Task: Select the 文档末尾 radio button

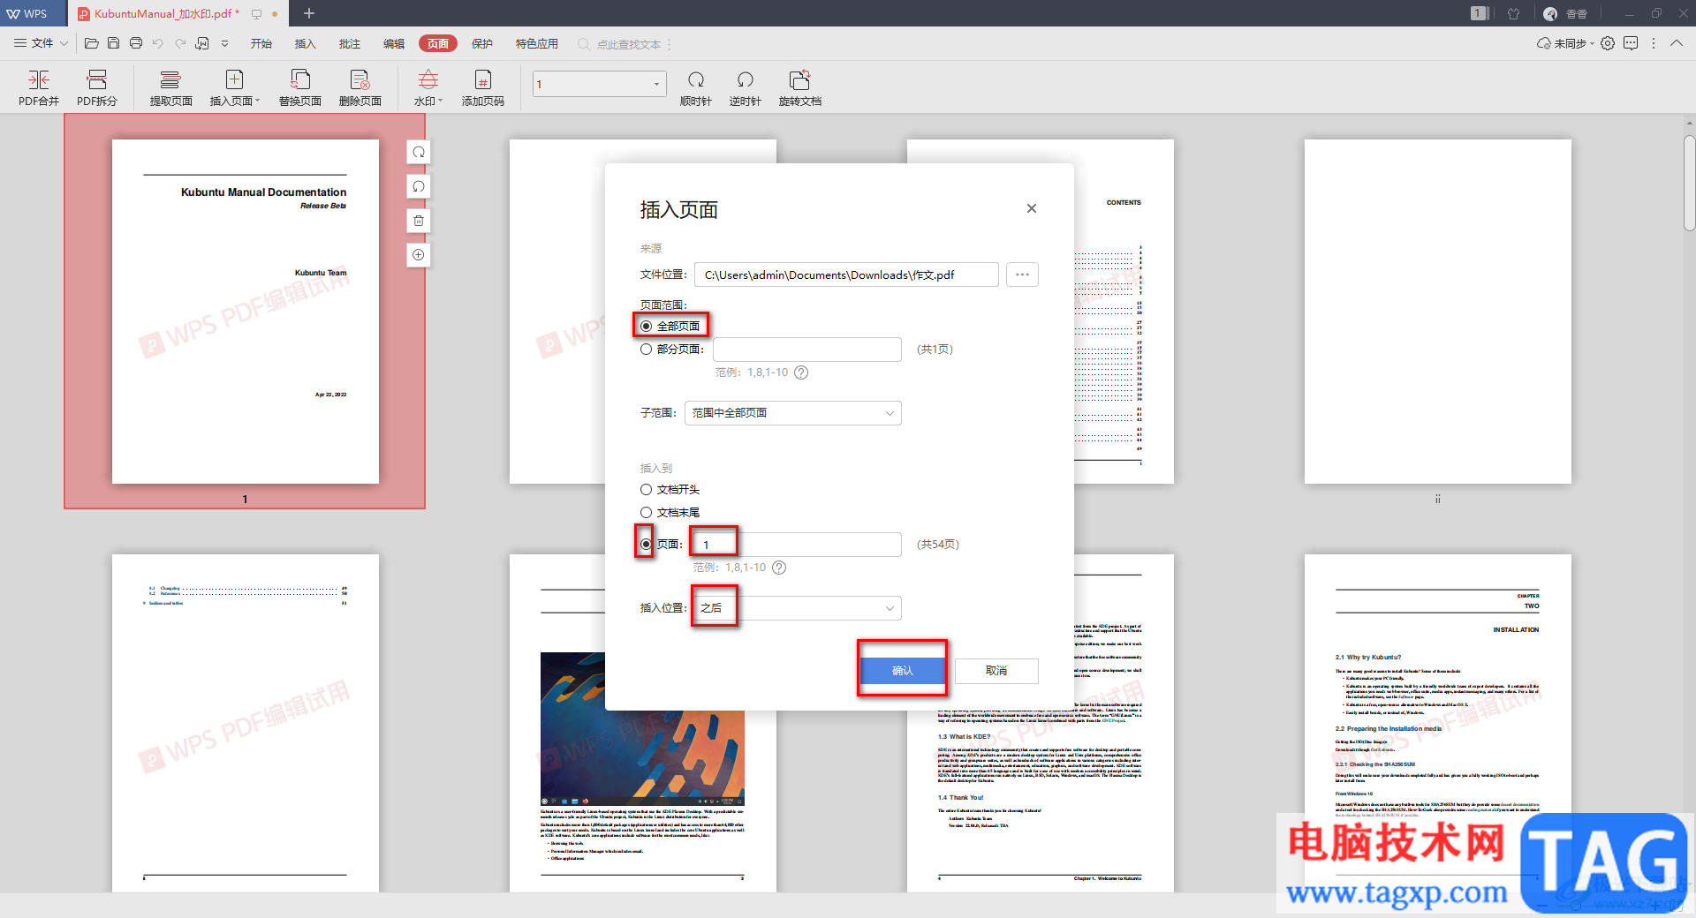Action: point(647,513)
